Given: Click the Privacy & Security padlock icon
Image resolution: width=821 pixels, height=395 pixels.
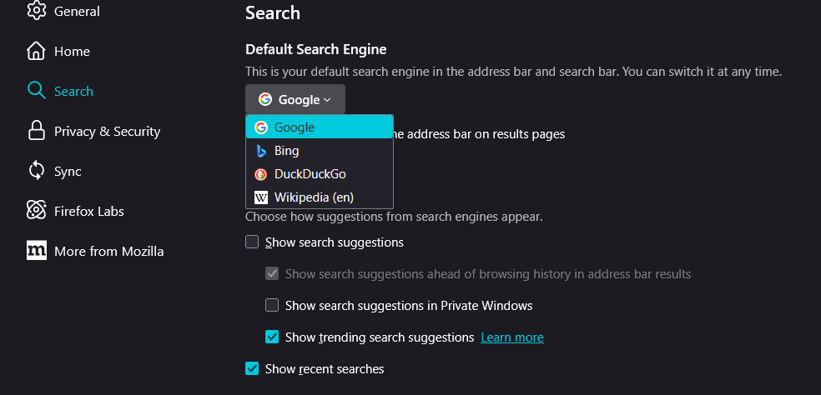Looking at the screenshot, I should pos(36,131).
